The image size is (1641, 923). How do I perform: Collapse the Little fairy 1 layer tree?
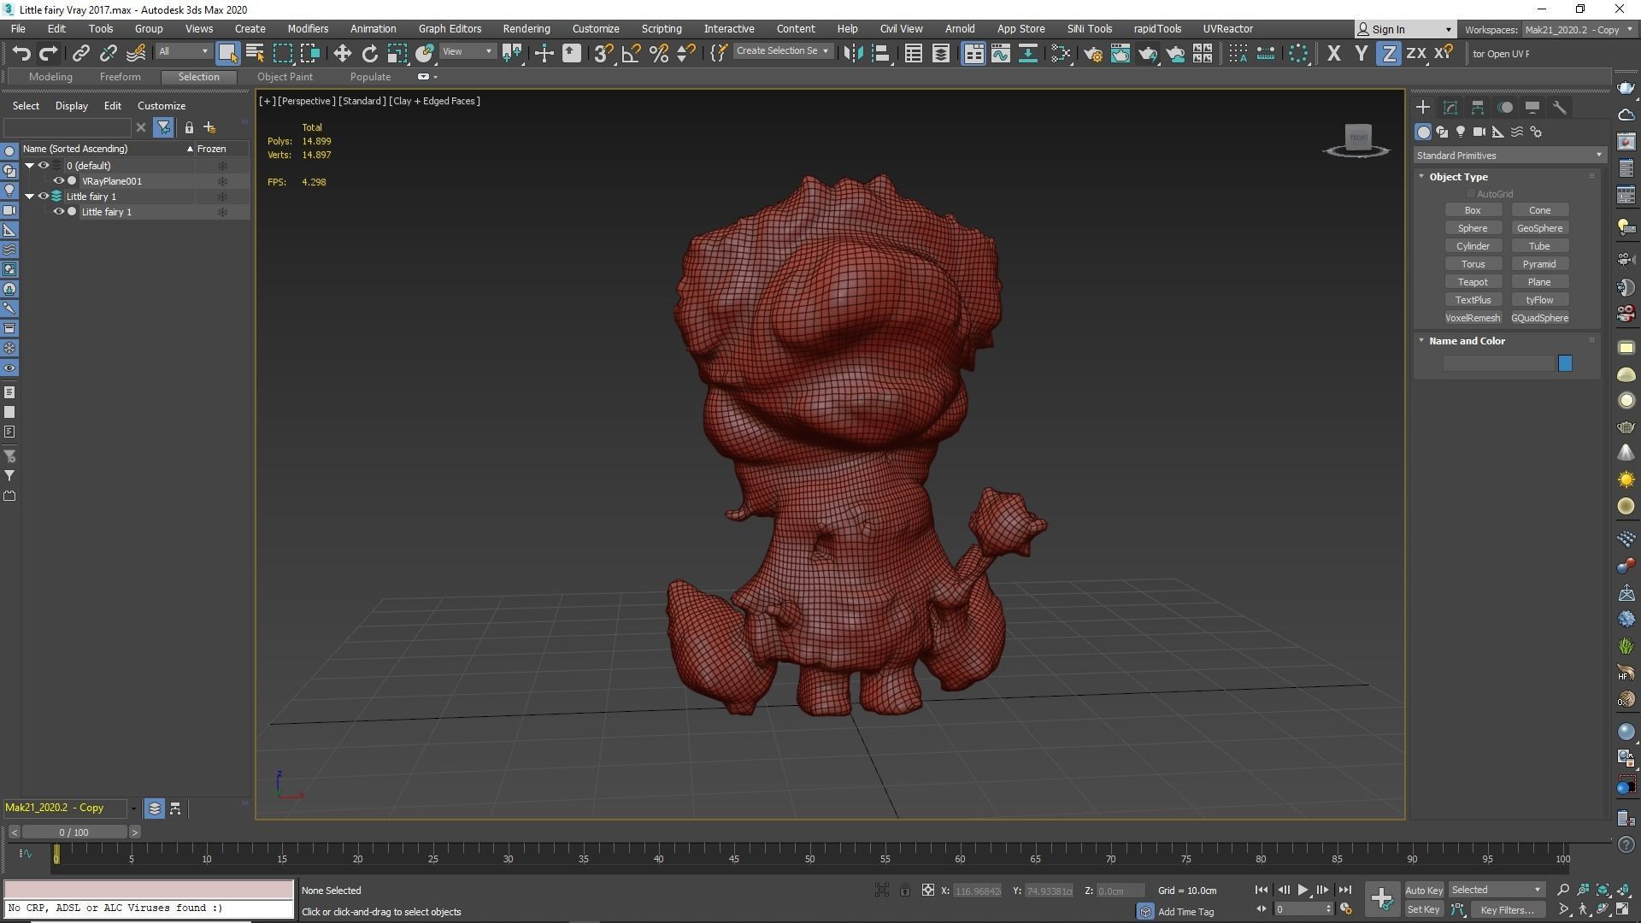click(x=30, y=197)
